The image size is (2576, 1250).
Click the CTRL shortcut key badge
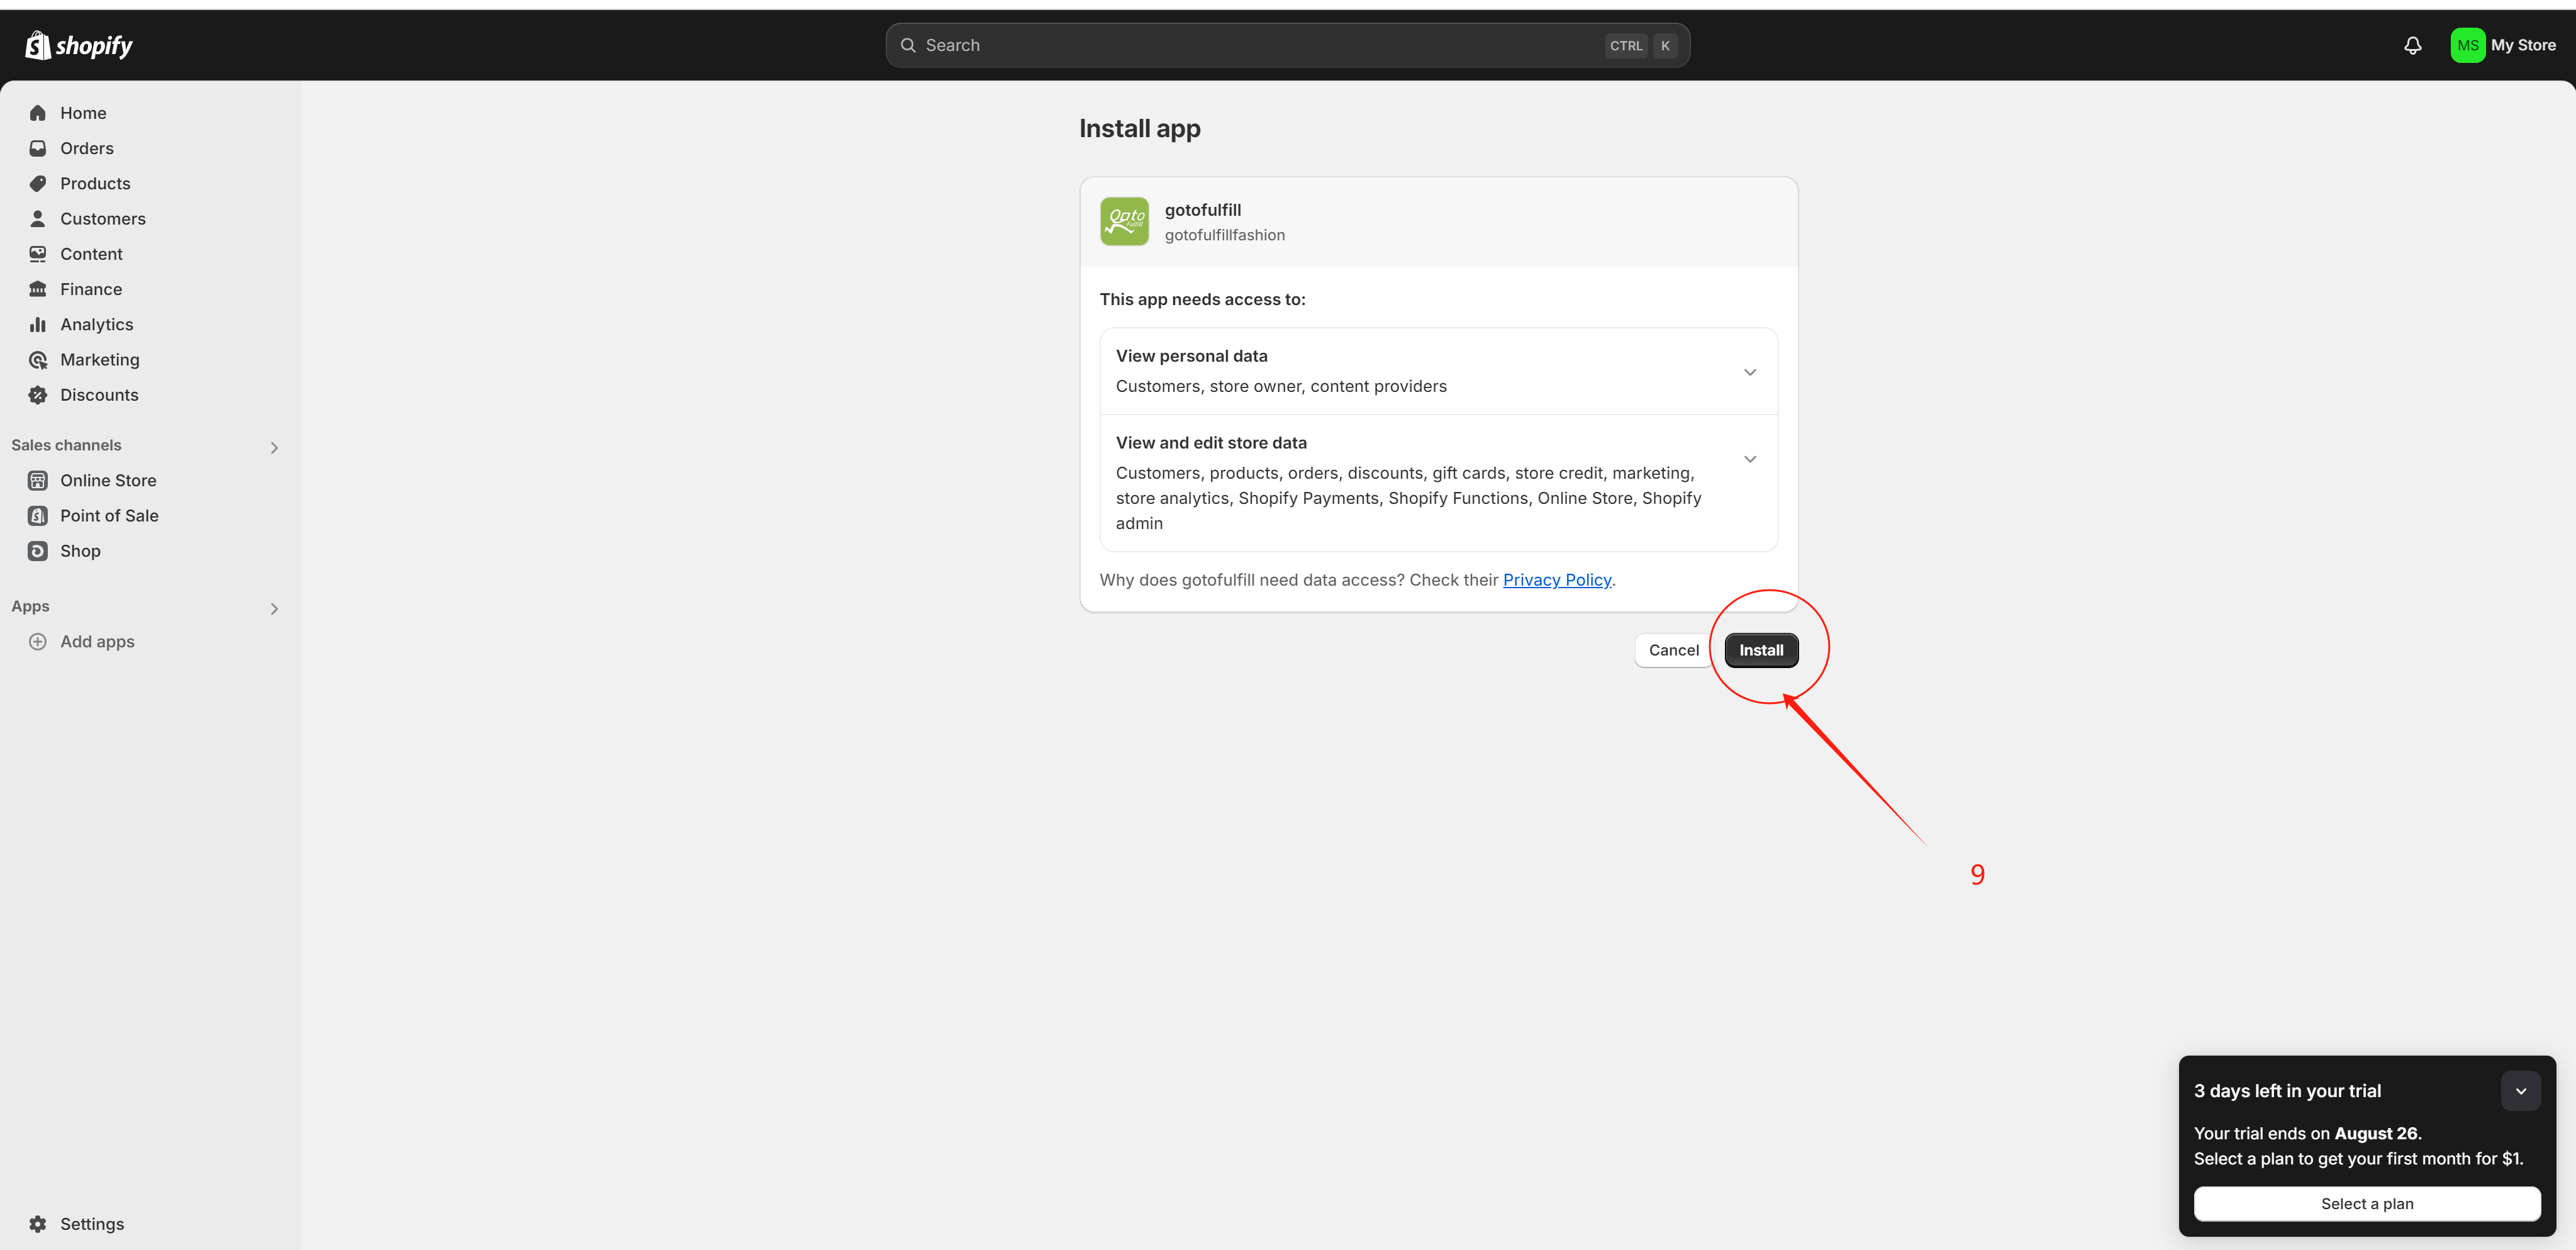1626,46
